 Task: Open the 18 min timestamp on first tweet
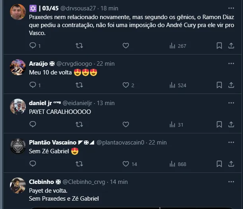(109, 8)
